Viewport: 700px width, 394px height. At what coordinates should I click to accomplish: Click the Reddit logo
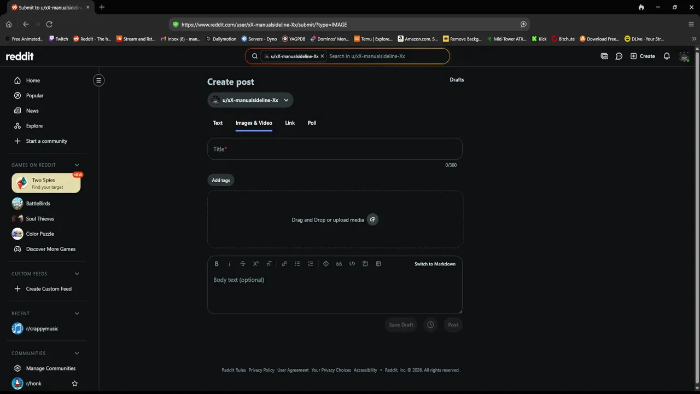[x=20, y=56]
